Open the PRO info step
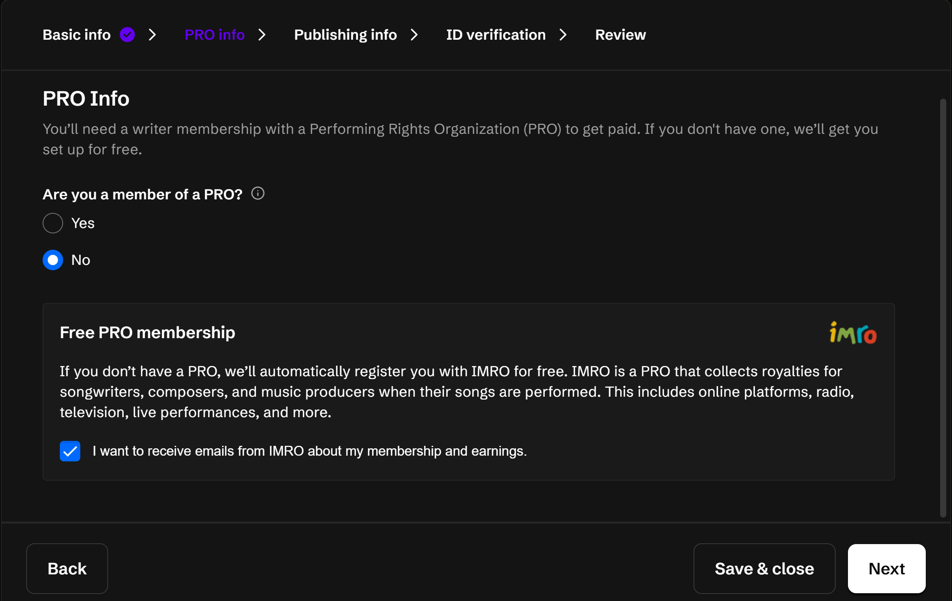 pos(215,35)
